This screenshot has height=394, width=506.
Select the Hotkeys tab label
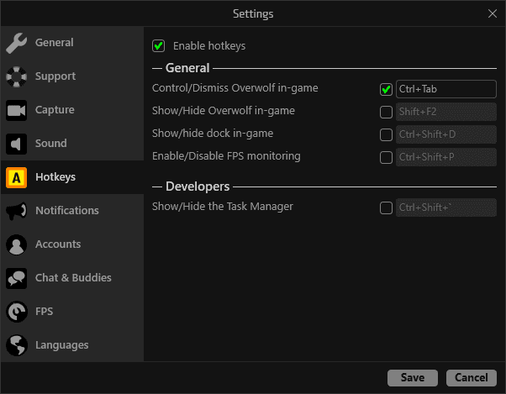pyautogui.click(x=55, y=177)
